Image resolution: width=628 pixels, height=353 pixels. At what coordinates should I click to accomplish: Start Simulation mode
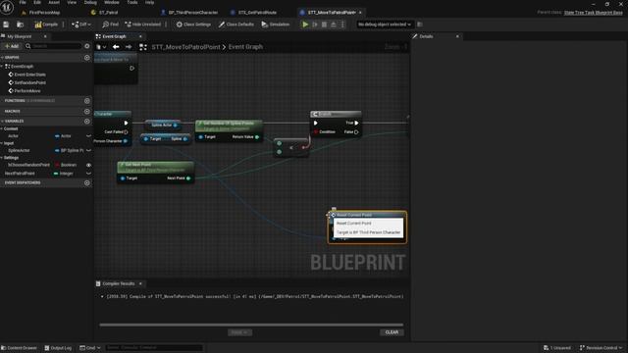coord(275,25)
